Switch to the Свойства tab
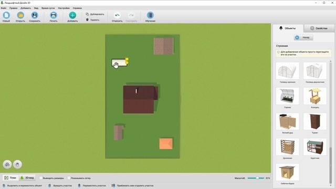 (319, 28)
